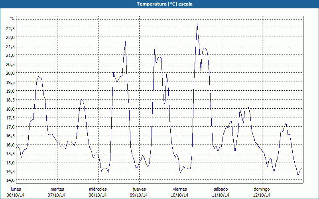
Task: Click the 12/10/14 date label
Action: (x=262, y=195)
